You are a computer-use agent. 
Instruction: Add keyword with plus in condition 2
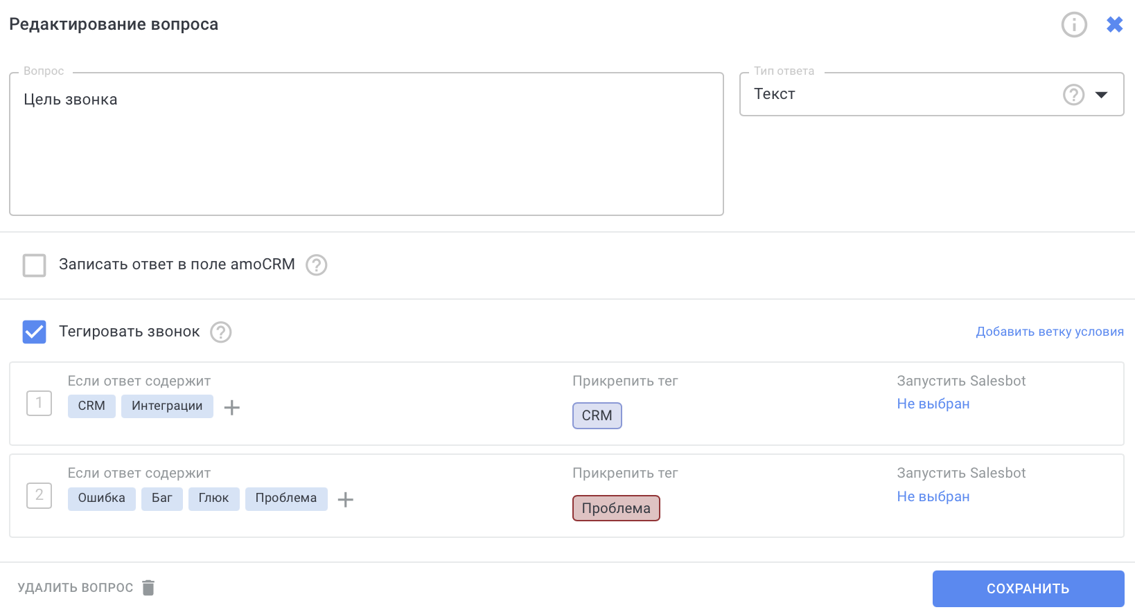[x=345, y=500]
